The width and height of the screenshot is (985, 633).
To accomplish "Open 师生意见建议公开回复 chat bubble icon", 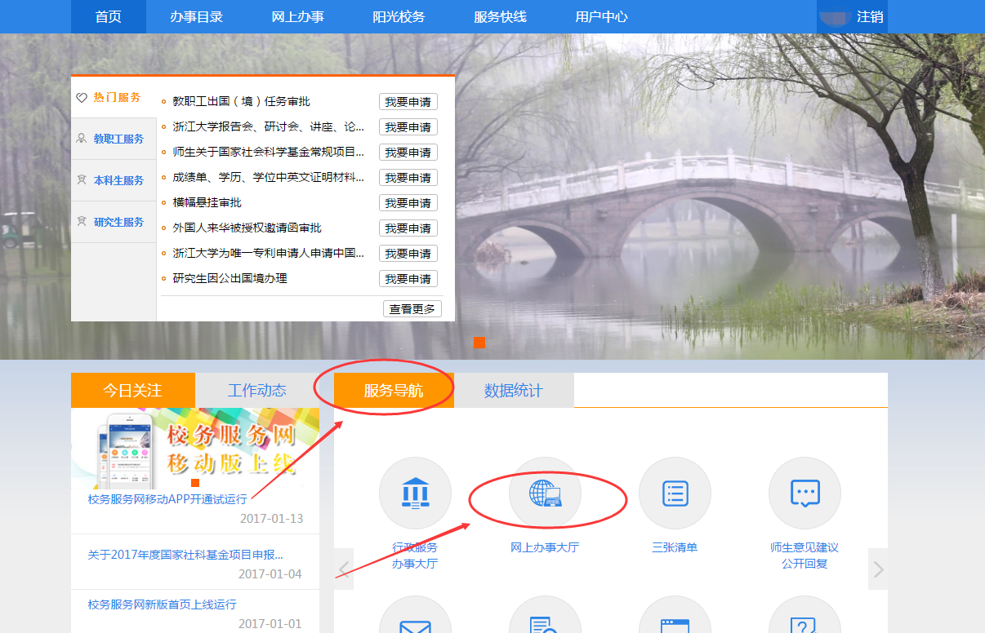I will click(804, 494).
